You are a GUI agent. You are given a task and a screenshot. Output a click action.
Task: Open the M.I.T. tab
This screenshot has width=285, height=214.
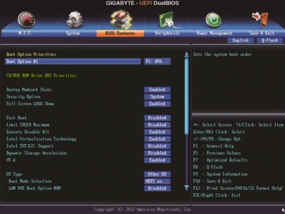click(x=25, y=34)
